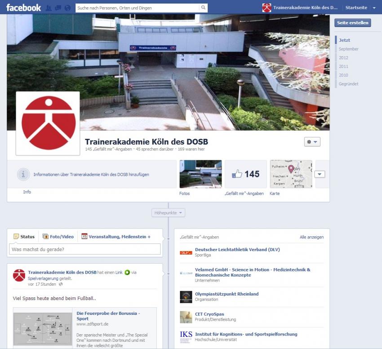Expand more page apps arrow next to Karte
The image size is (382, 349).
(x=320, y=174)
